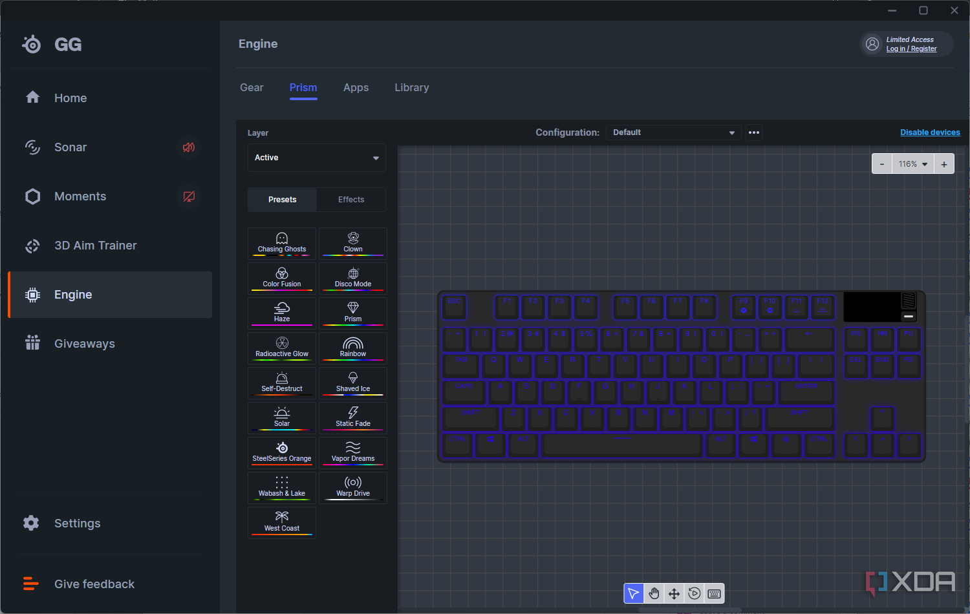This screenshot has height=614, width=970.
Task: Open Moments from the sidebar
Action: [x=110, y=196]
